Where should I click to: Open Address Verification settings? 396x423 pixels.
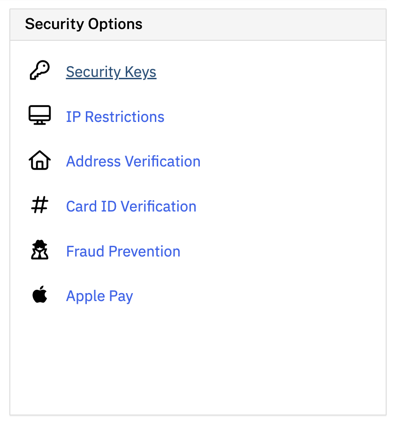(x=133, y=161)
